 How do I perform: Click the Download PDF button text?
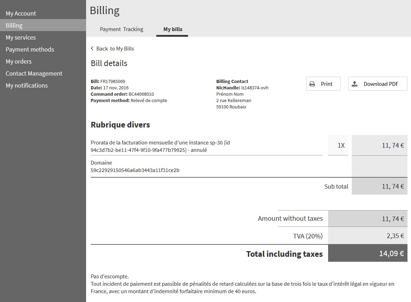(x=381, y=84)
